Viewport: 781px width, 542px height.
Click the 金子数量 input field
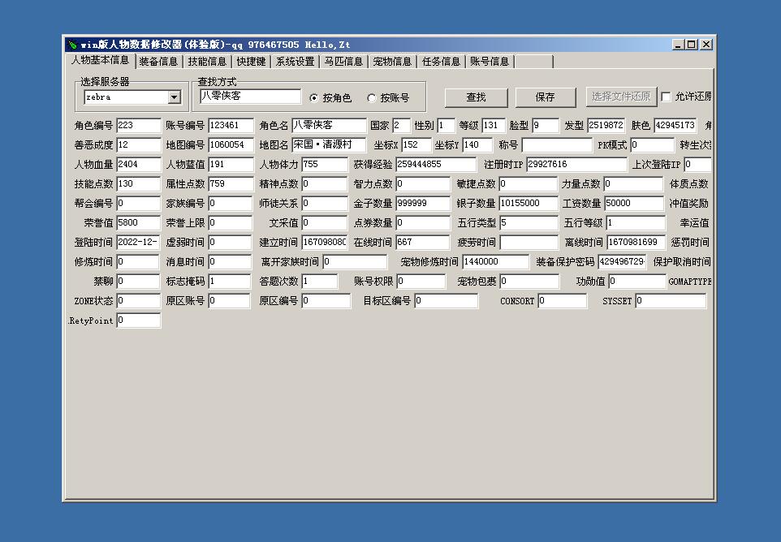422,203
